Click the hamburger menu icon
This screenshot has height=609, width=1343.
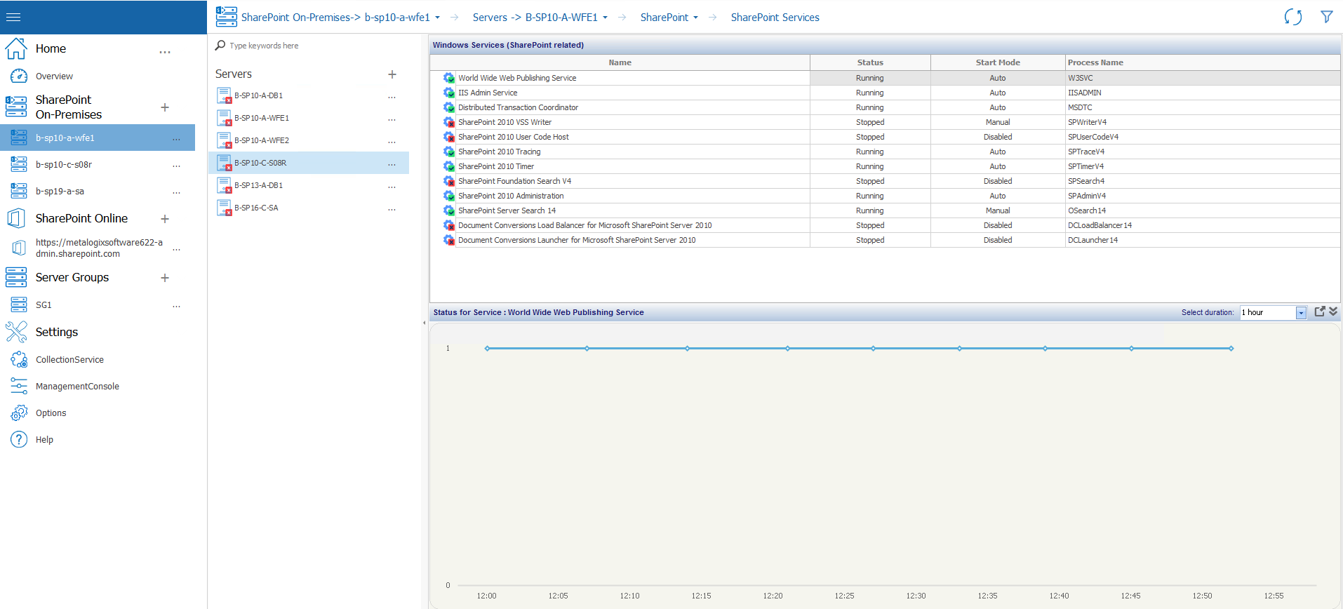[13, 17]
